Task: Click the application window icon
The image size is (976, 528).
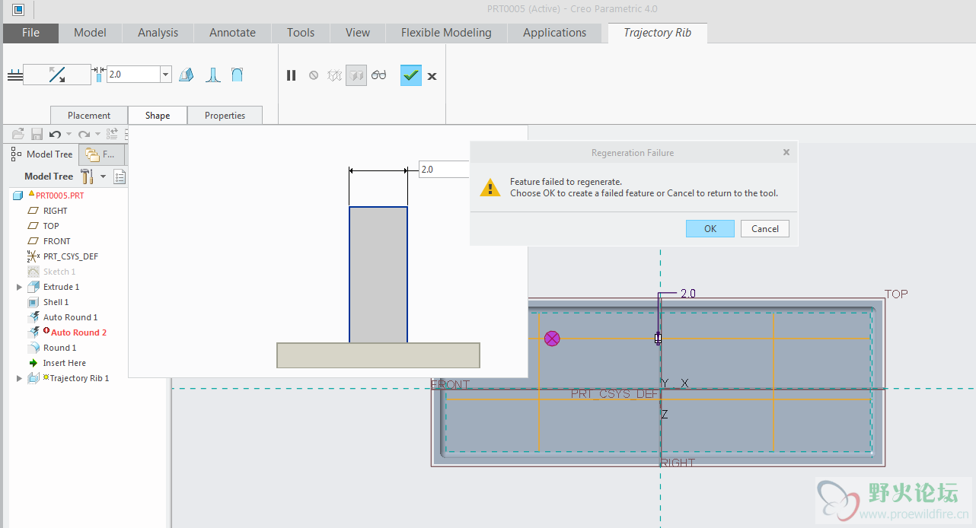Action: tap(18, 9)
